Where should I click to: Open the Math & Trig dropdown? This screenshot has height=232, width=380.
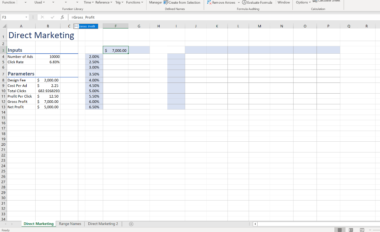(122, 3)
